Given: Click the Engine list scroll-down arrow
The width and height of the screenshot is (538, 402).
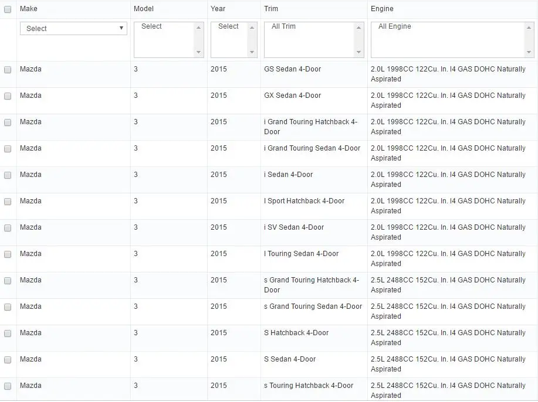Looking at the screenshot, I should 529,52.
